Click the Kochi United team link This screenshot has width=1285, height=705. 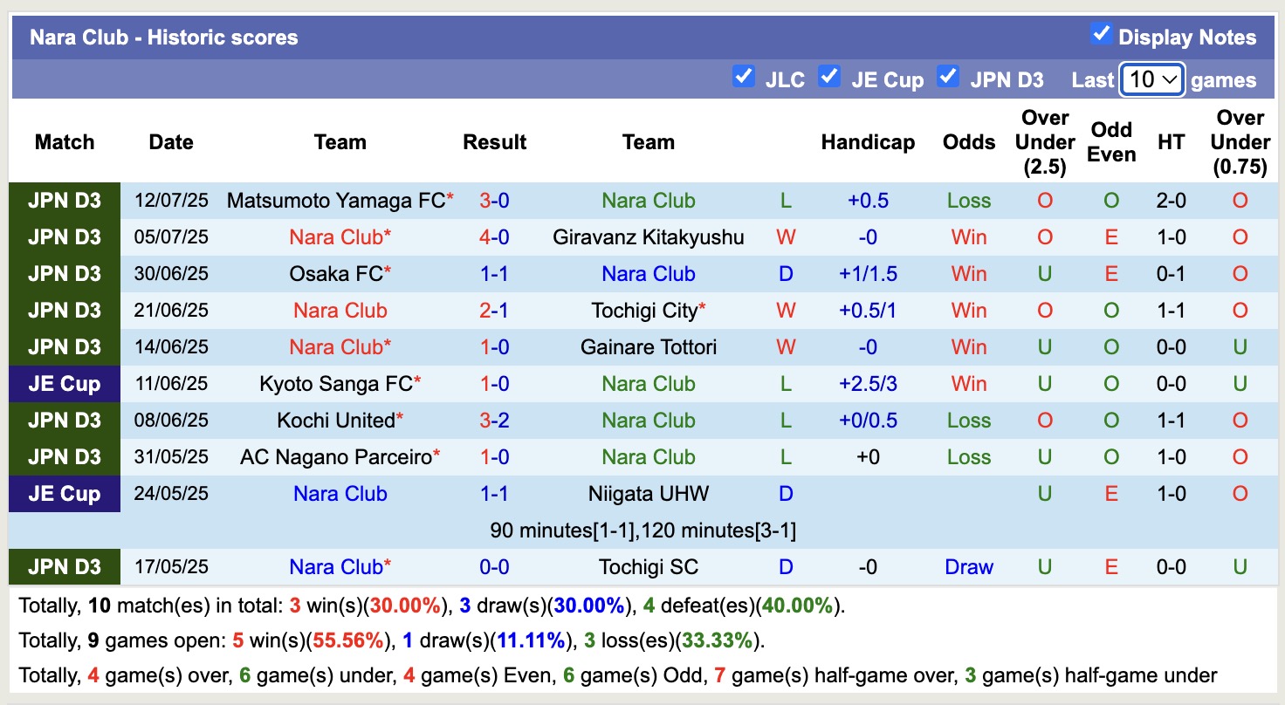pos(336,421)
